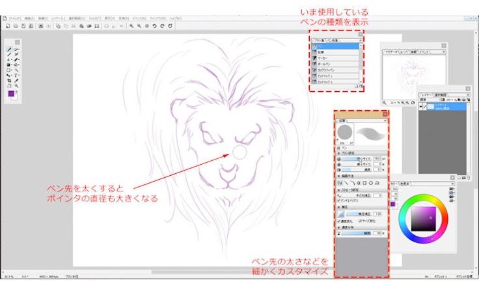The width and height of the screenshot is (479, 295).
Task: Toggle visibility of レイヤー1 layer
Action: click(420, 105)
